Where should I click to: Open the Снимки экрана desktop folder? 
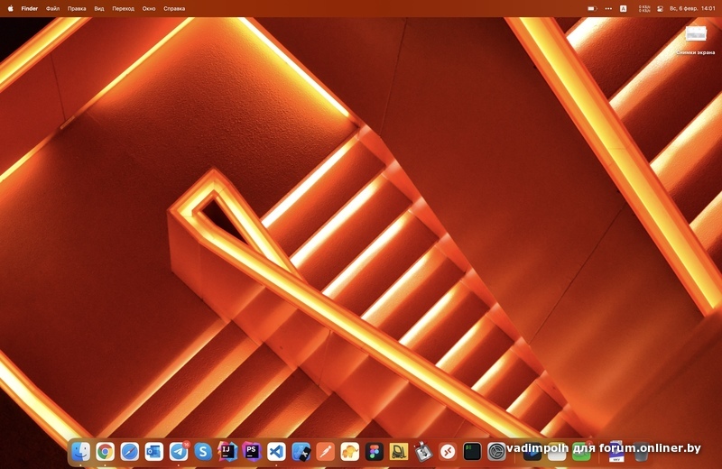696,35
